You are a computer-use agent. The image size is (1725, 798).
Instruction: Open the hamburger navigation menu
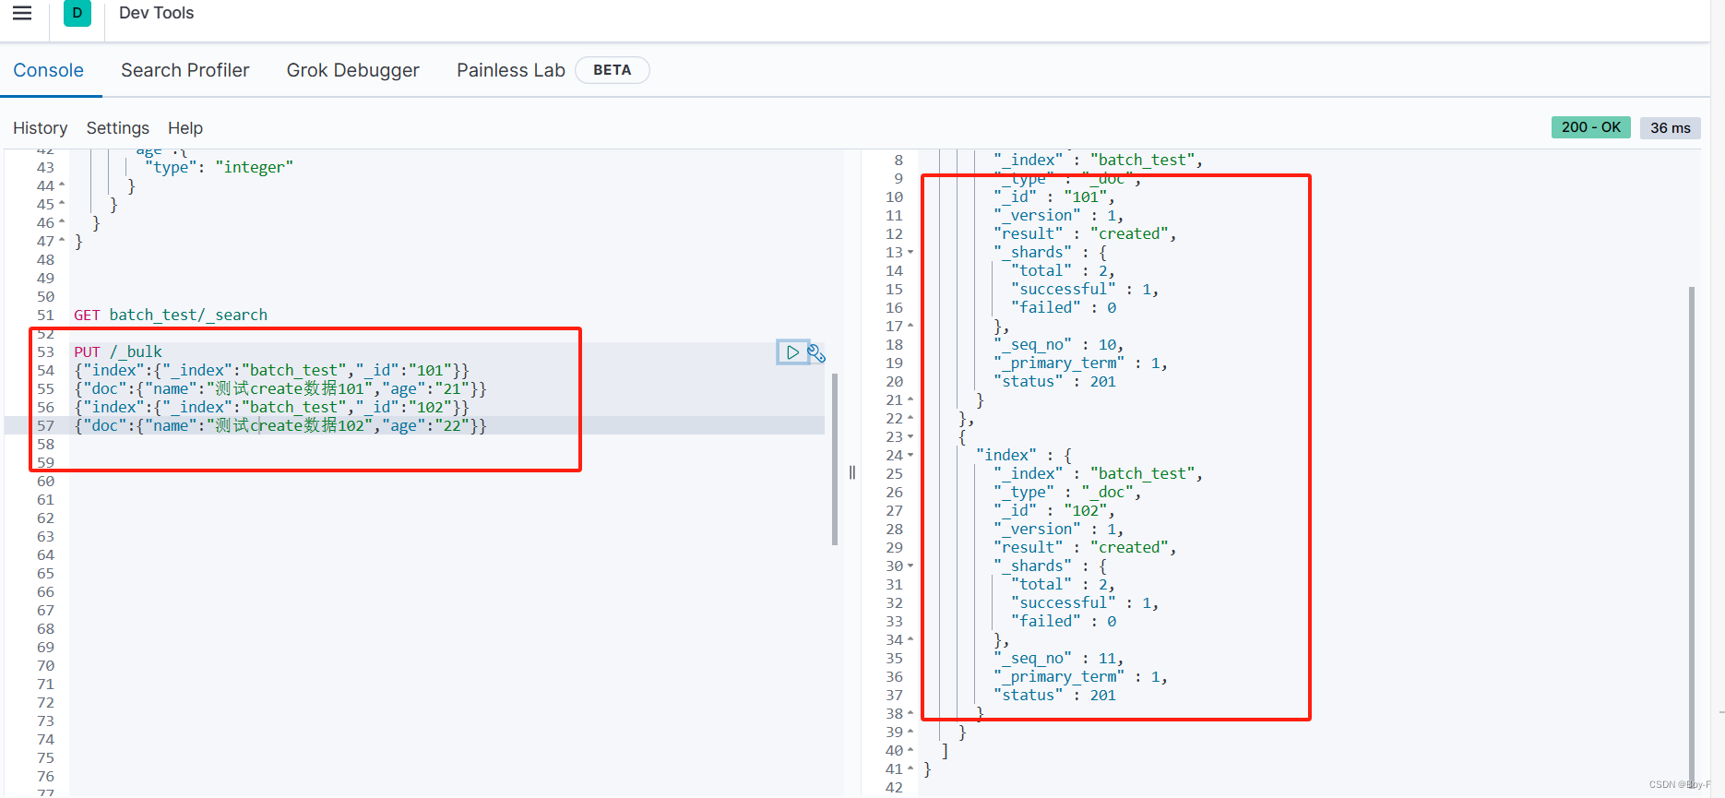coord(22,13)
